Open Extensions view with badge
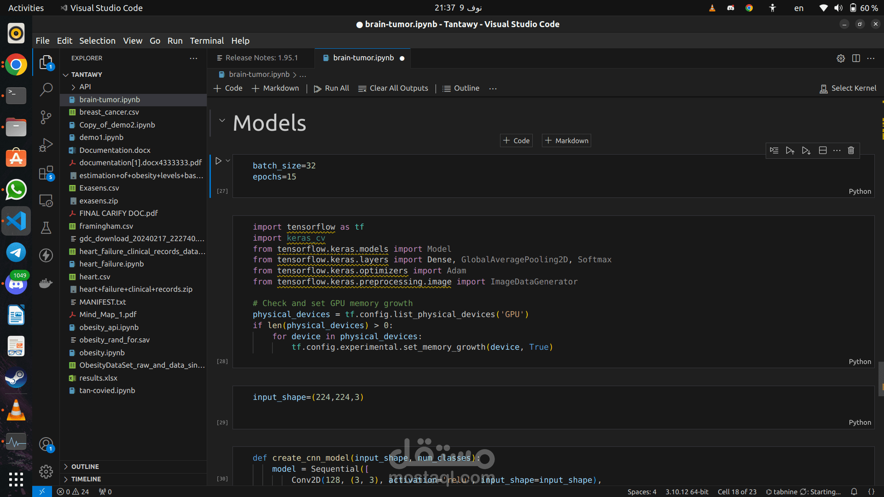 click(x=46, y=173)
